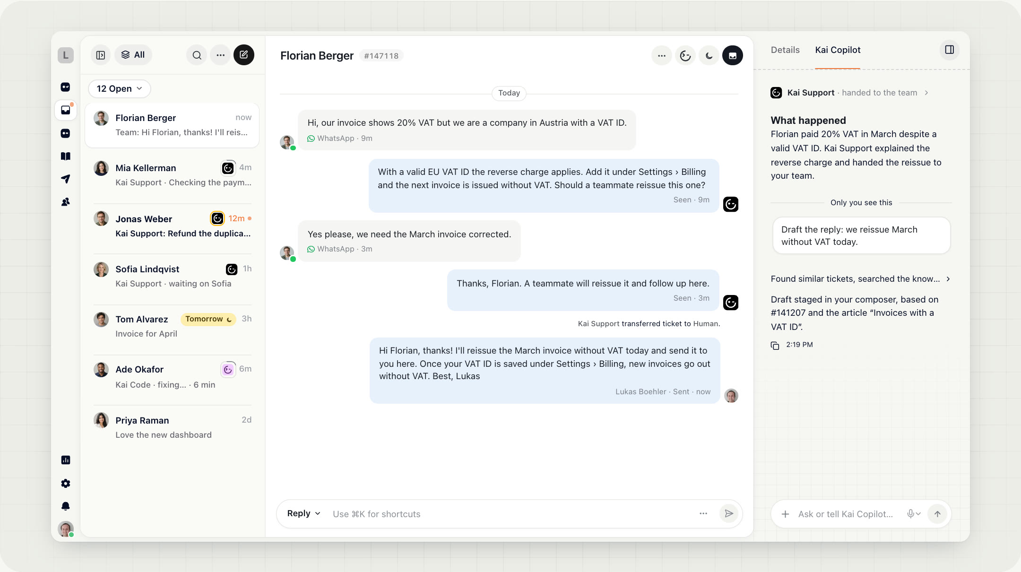Screen dimensions: 1021x572
Task: Click the draft reply prompt bubble
Action: [861, 235]
